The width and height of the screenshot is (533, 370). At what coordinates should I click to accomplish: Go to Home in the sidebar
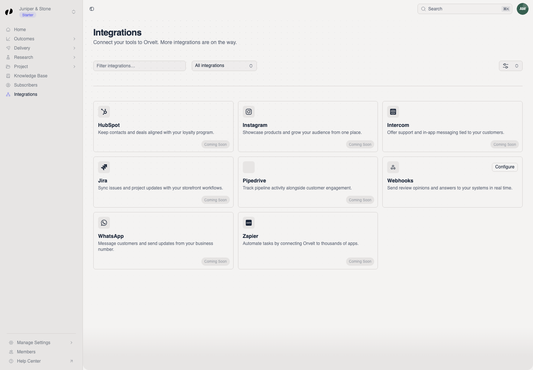coord(41,30)
